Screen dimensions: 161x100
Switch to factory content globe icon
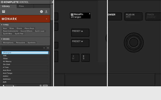pos(41,12)
